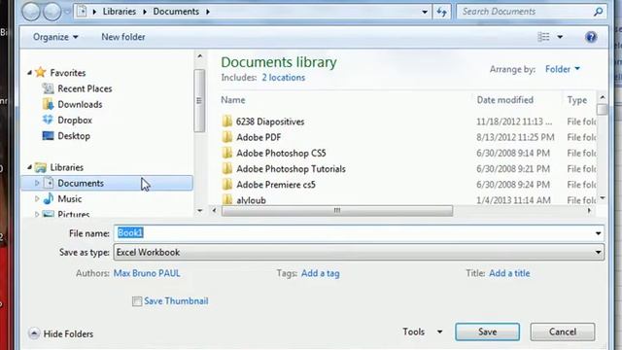Click the Adobe PDF folder icon
Image resolution: width=622 pixels, height=350 pixels.
pyautogui.click(x=227, y=137)
